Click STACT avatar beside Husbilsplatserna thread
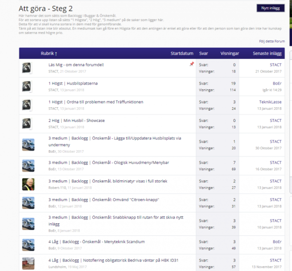The image size is (292, 271). (x=28, y=87)
